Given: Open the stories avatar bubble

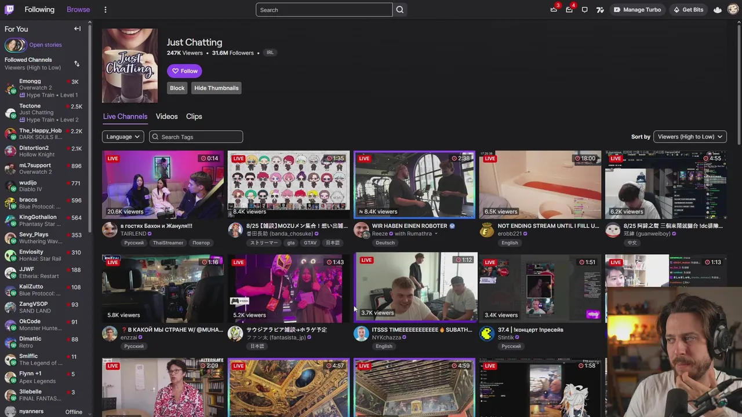Looking at the screenshot, I should pyautogui.click(x=15, y=45).
